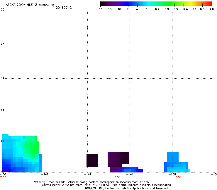Click the -150 longitude axis label
This screenshot has width=217, height=190.
pos(3,175)
